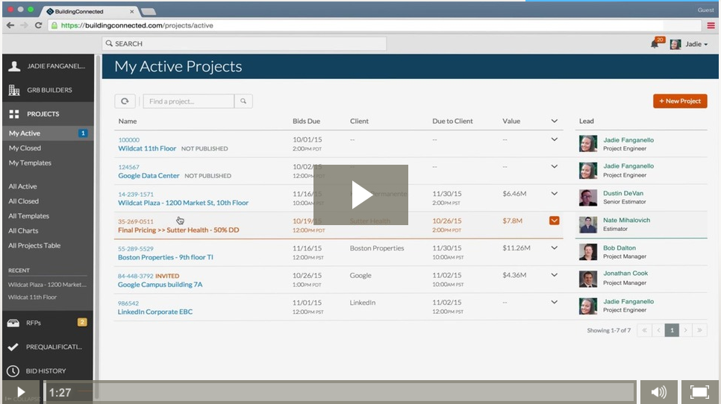This screenshot has width=721, height=404.
Task: Click the Jadie avatar in top bar
Action: [x=675, y=44]
